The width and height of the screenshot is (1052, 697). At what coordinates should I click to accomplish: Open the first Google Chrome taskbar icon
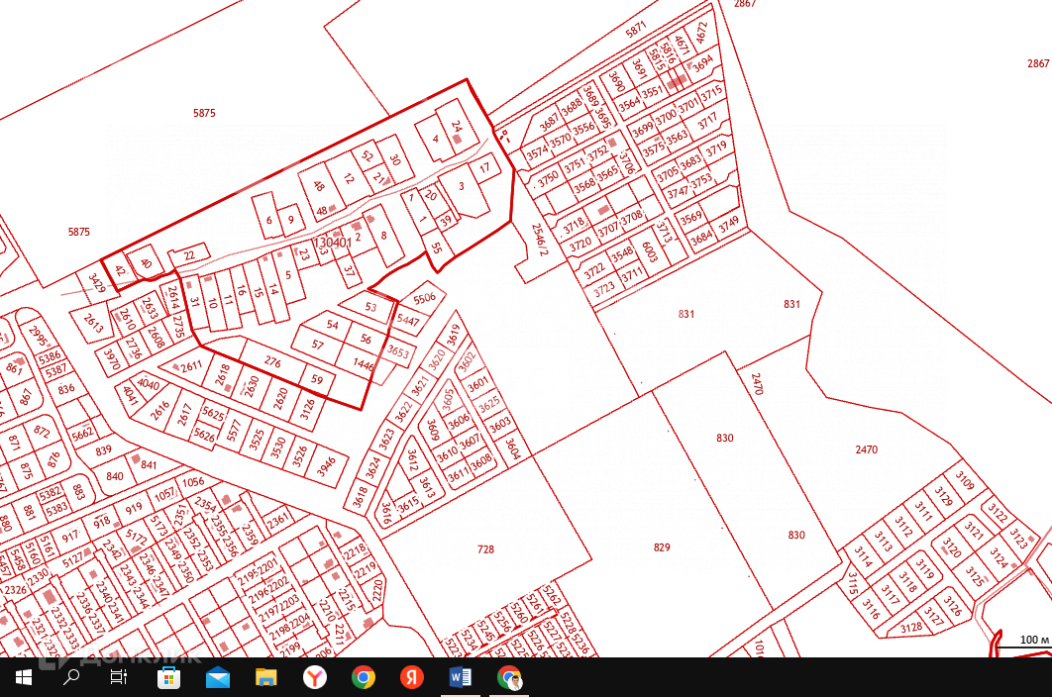click(363, 677)
